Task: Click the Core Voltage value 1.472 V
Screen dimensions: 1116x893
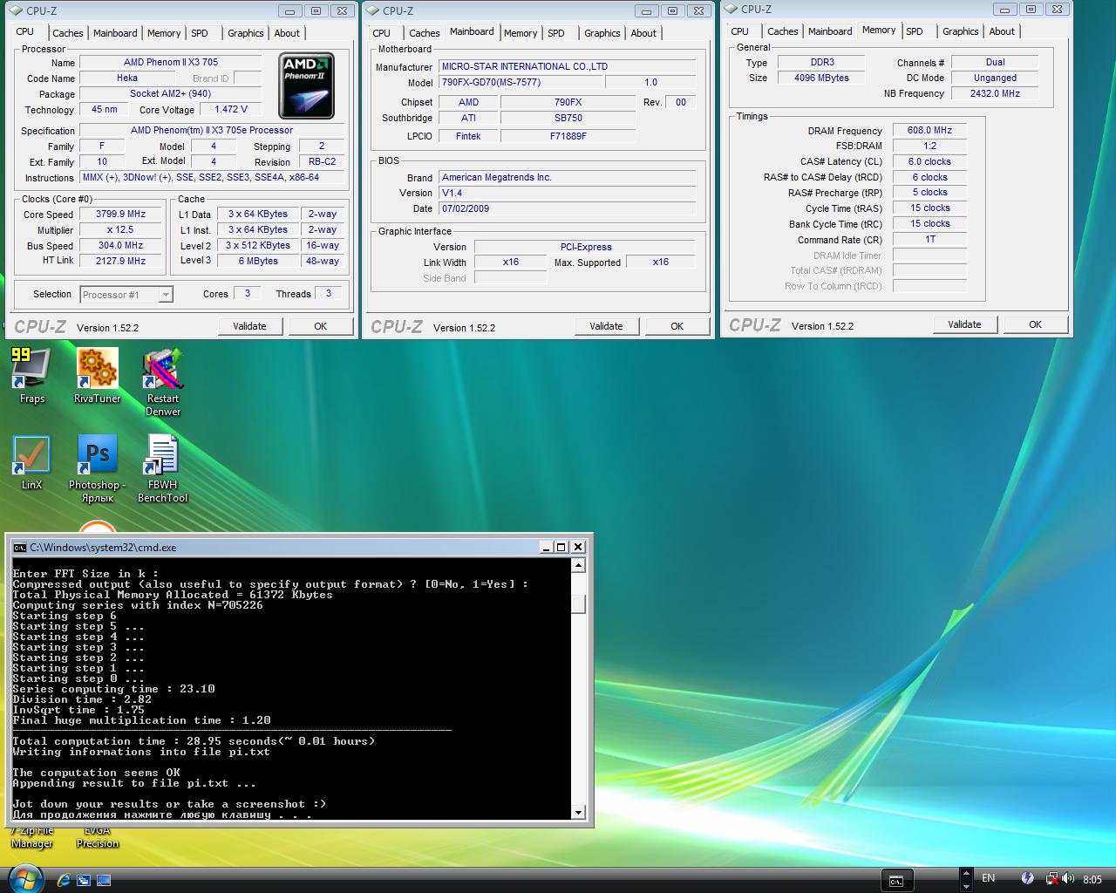Action: click(231, 109)
